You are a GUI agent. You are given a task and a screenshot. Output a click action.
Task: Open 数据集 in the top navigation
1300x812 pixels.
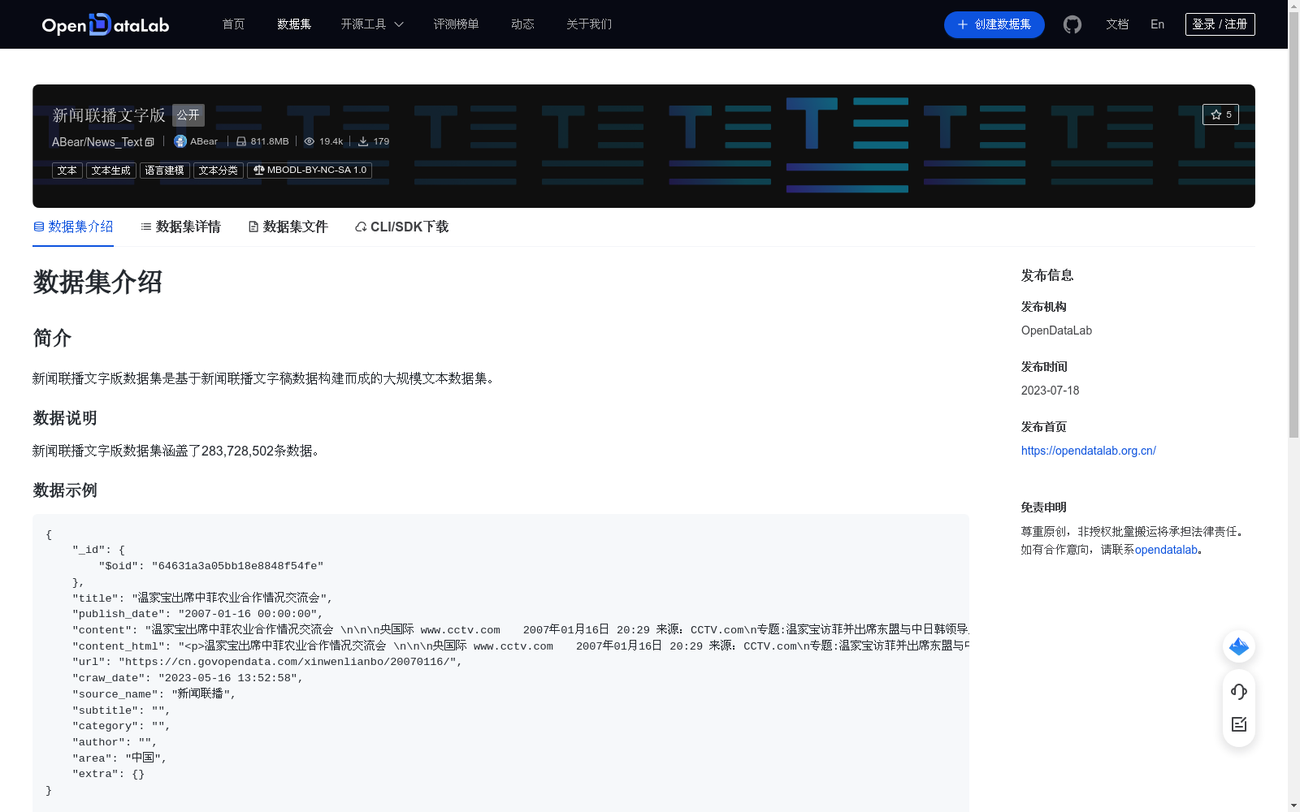click(x=294, y=24)
